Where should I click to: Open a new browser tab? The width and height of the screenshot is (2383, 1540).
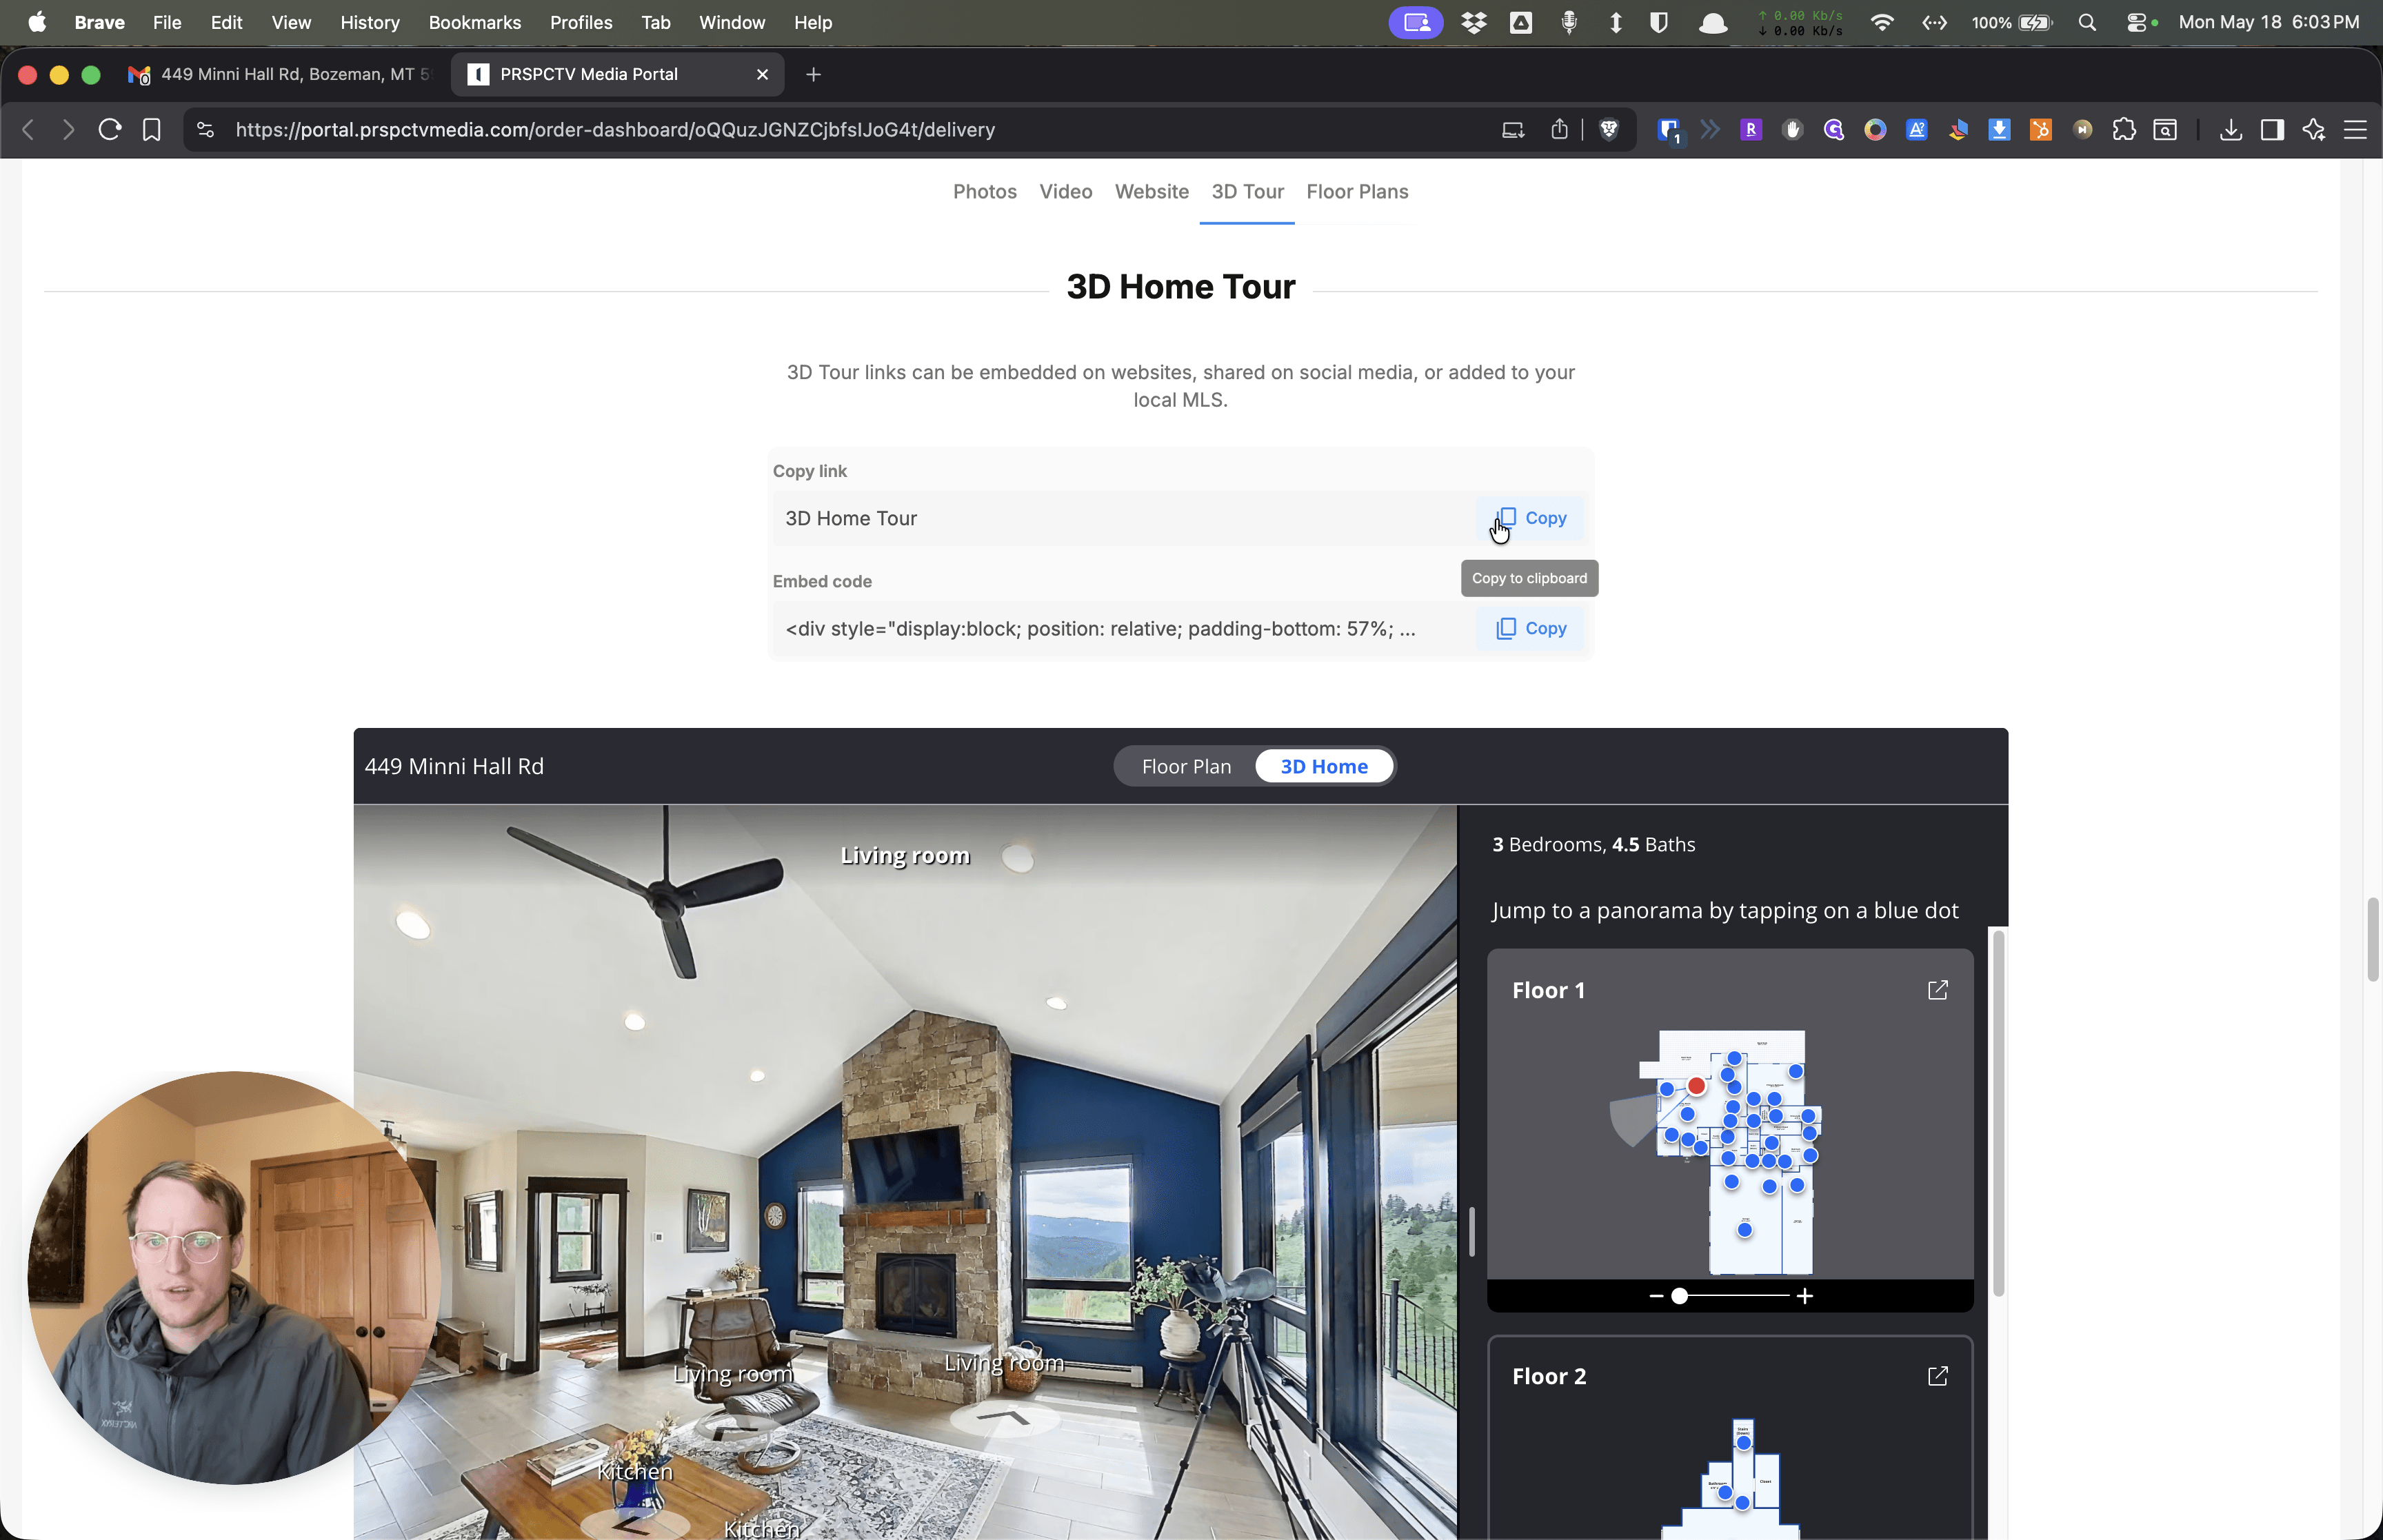[x=813, y=74]
